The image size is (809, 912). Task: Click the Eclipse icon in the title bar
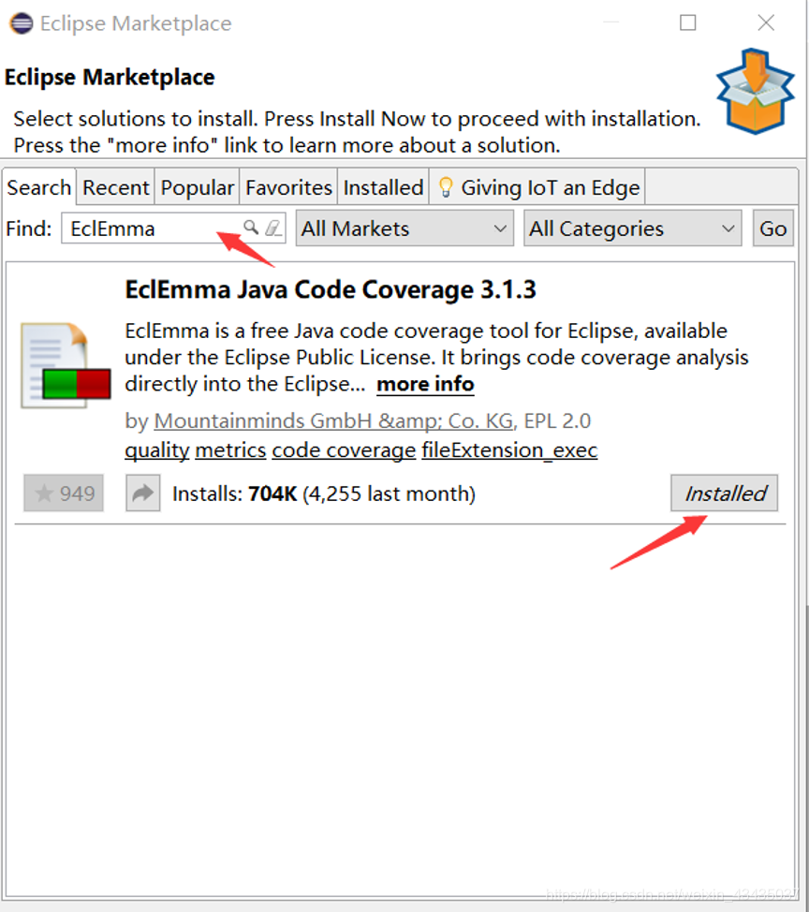[x=22, y=23]
